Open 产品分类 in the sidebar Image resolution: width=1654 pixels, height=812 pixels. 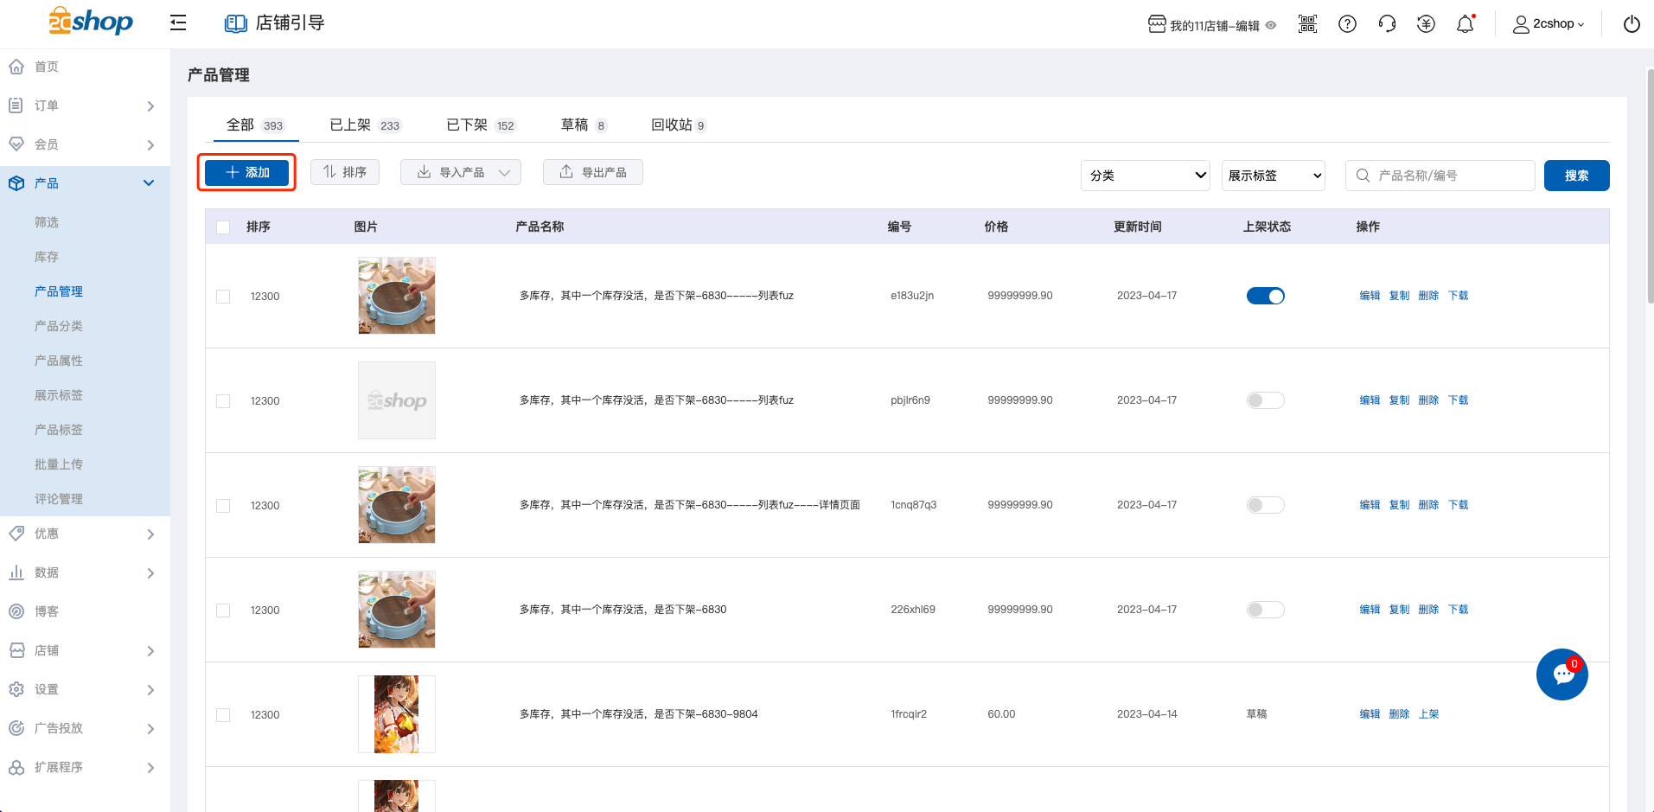point(59,326)
